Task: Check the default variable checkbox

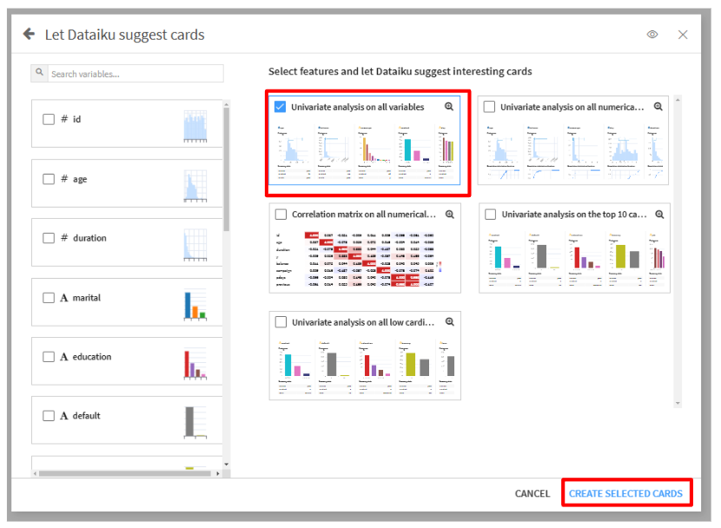Action: coord(49,416)
